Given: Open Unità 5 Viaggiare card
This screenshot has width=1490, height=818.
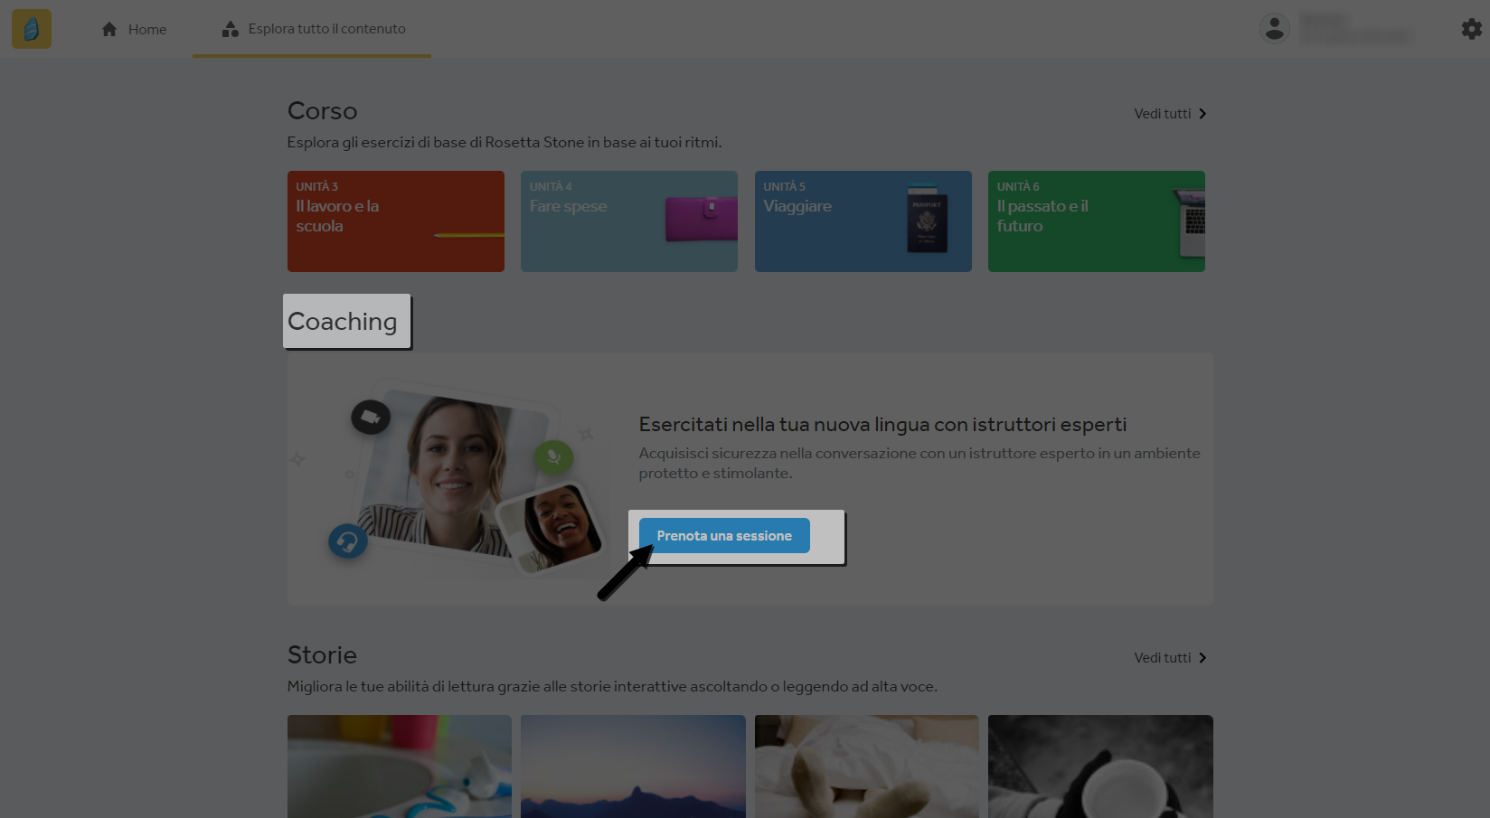Looking at the screenshot, I should tap(863, 221).
